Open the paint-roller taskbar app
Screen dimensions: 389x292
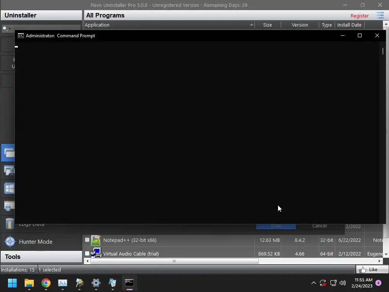79,283
